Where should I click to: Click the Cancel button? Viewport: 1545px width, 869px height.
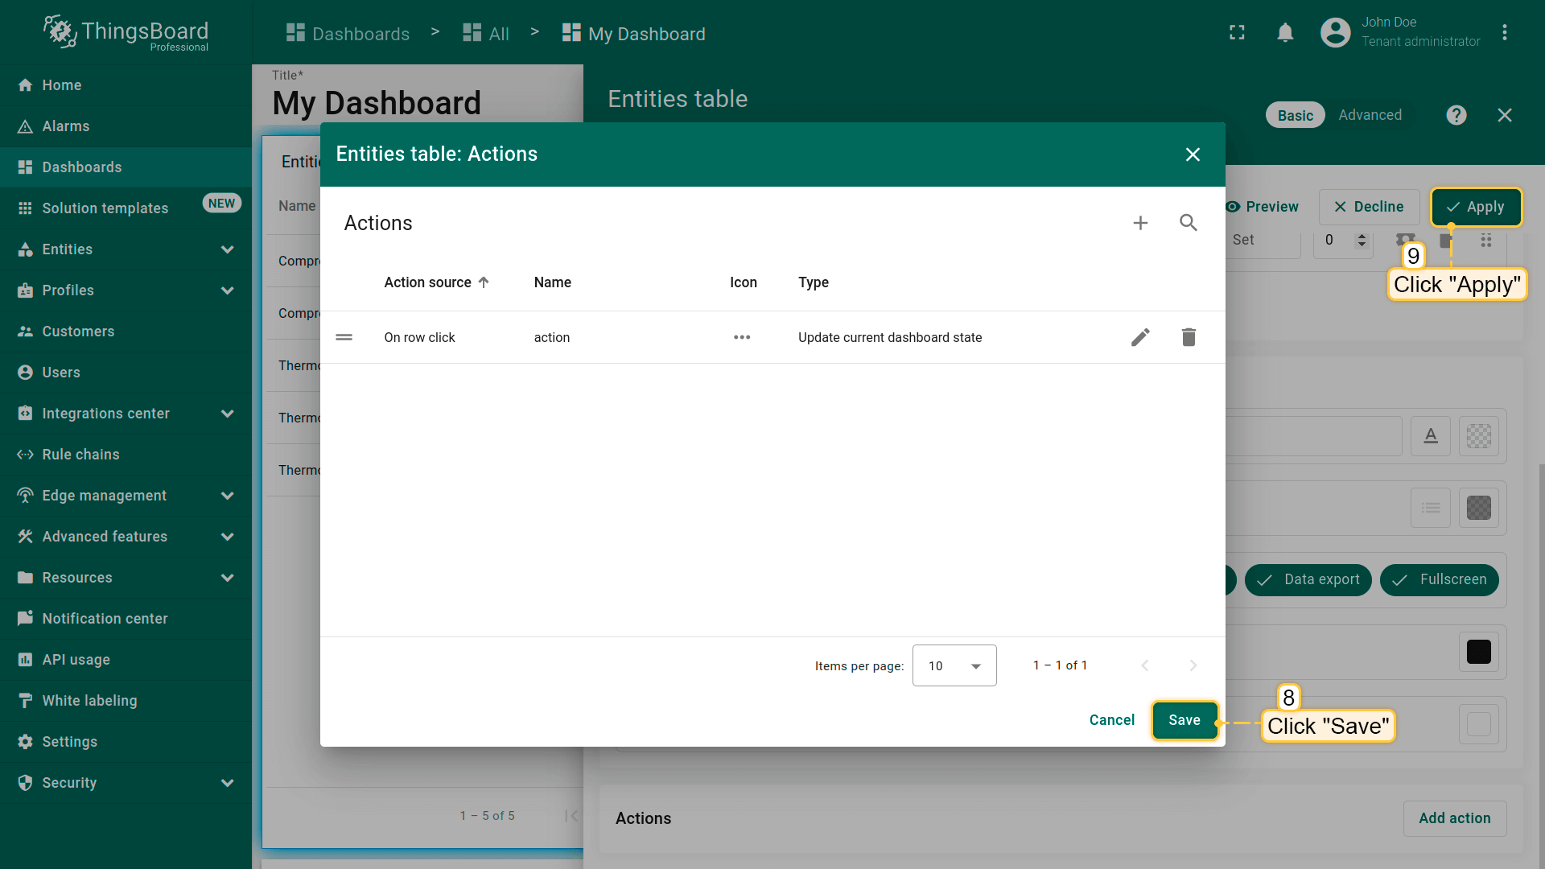point(1111,720)
